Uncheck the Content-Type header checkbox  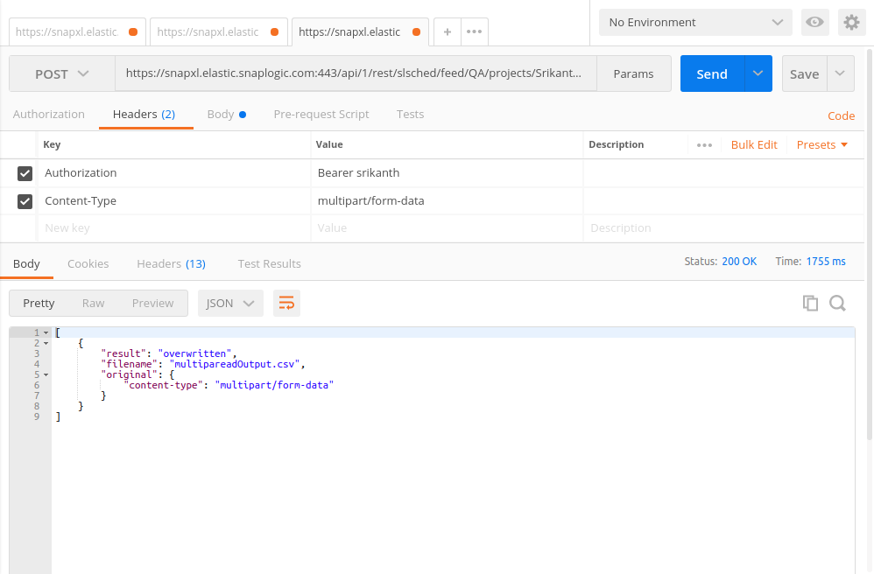click(25, 201)
